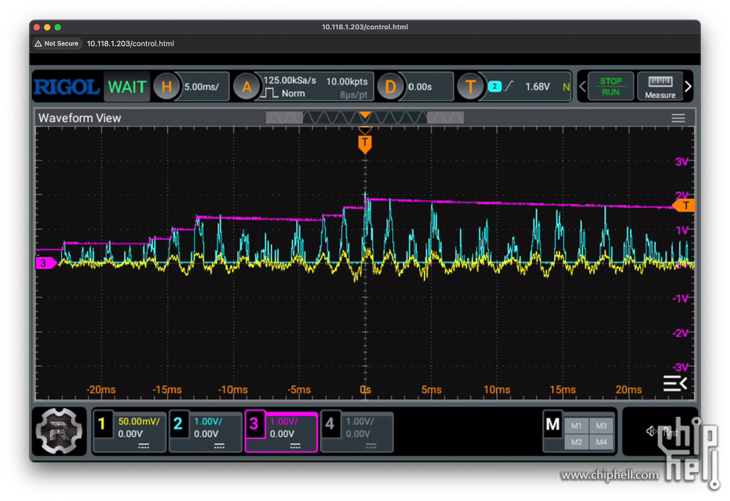730x501 pixels.
Task: Toggle channel 1 number badge
Action: [103, 423]
